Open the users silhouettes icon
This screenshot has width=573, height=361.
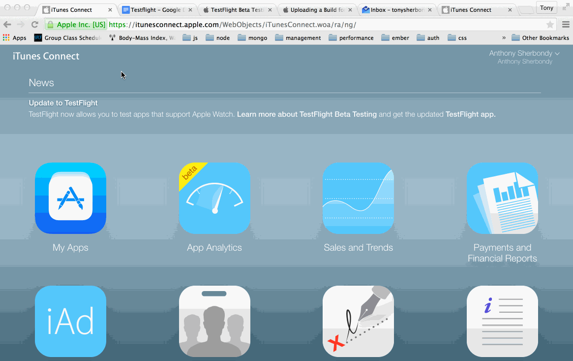[x=214, y=321]
